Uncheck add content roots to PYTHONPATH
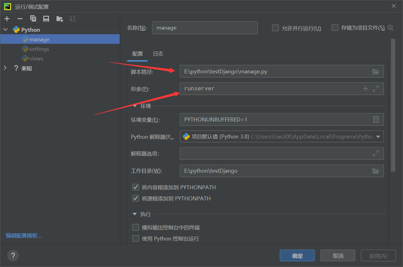This screenshot has width=403, height=267. pyautogui.click(x=135, y=187)
